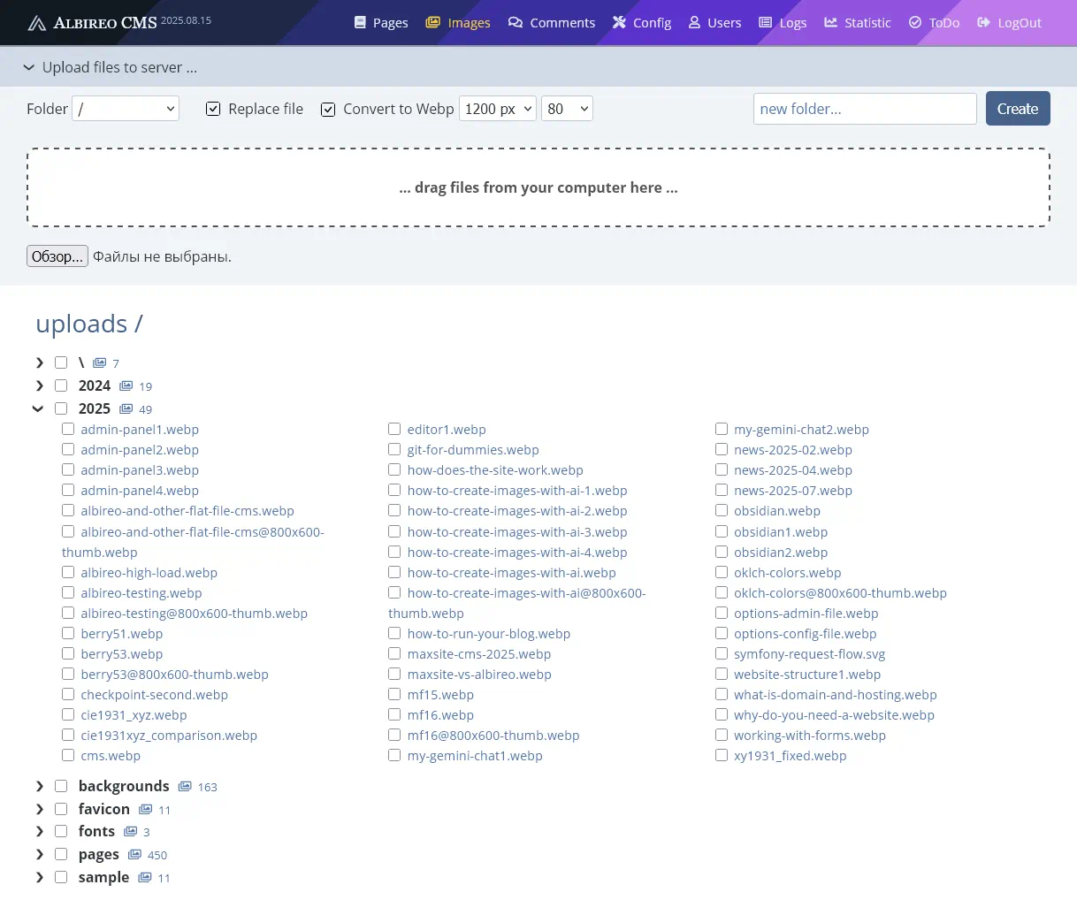This screenshot has height=900, width=1077.
Task: Click the image count icon next to backgrounds
Action: [x=185, y=785]
